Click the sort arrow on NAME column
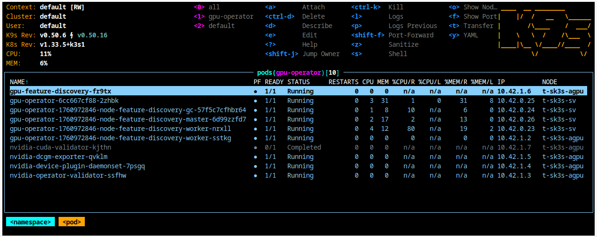Image resolution: width=597 pixels, height=237 pixels. (27, 82)
